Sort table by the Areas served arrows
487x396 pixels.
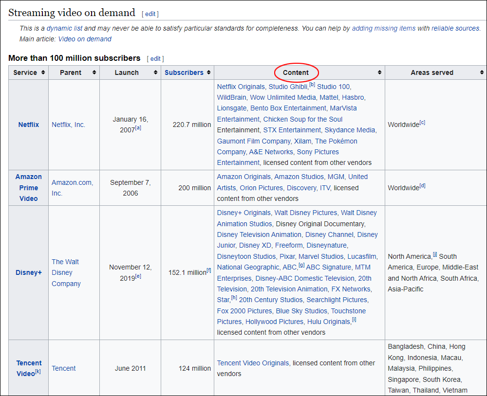[482, 72]
